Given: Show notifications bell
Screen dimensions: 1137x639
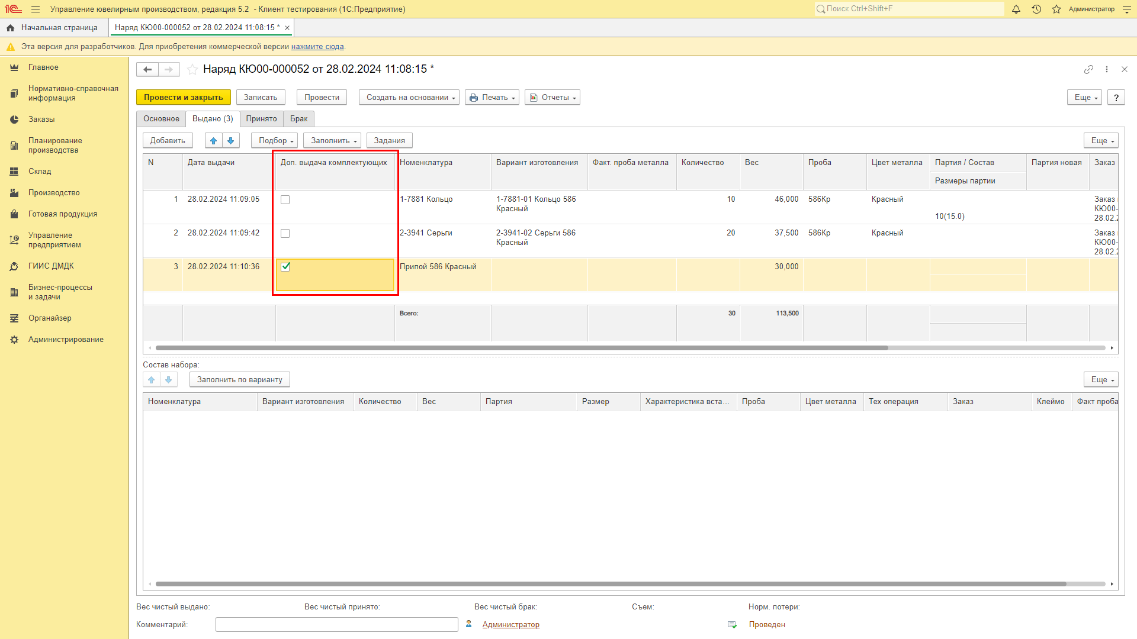Looking at the screenshot, I should (1016, 9).
